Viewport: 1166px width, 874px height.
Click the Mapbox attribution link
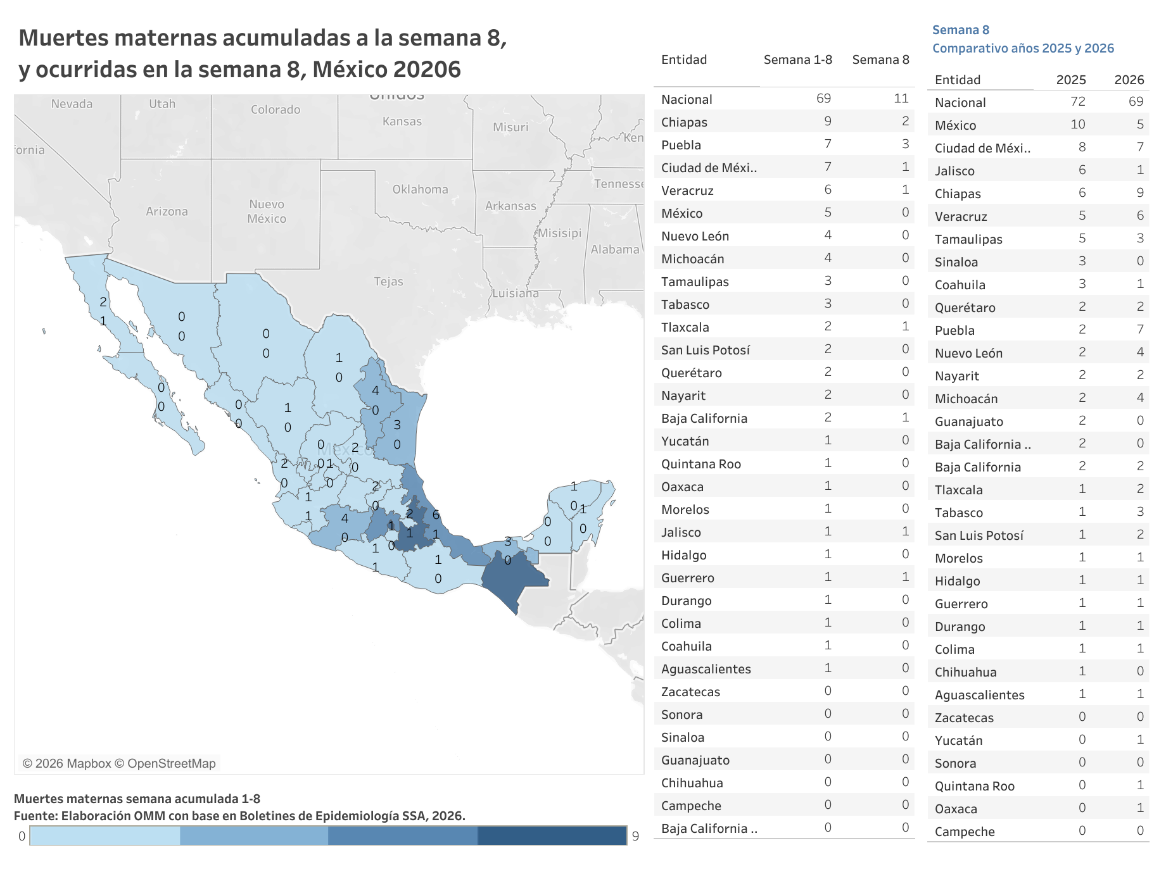coord(73,763)
